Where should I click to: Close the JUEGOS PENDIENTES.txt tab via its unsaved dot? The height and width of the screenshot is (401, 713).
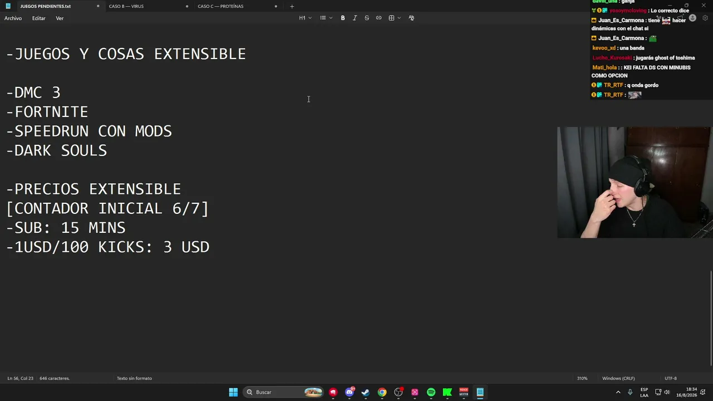(98, 6)
